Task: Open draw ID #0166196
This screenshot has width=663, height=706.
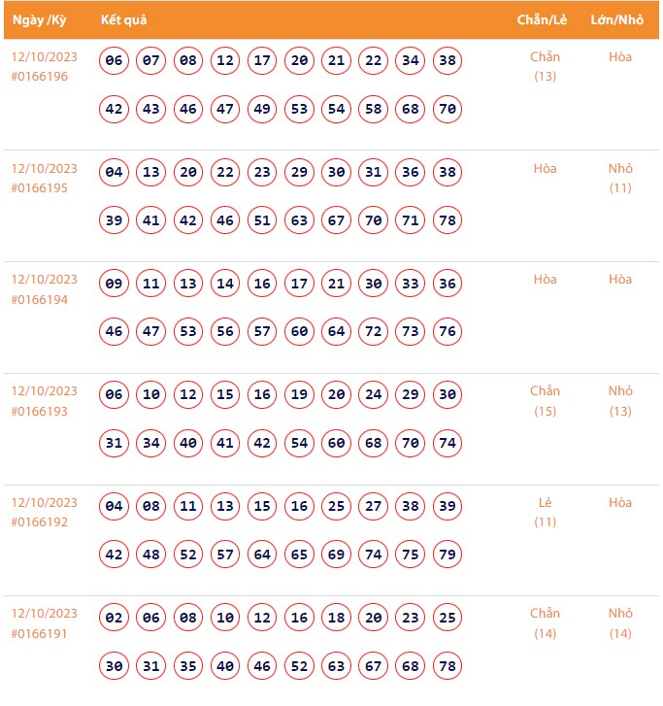Action: click(40, 76)
